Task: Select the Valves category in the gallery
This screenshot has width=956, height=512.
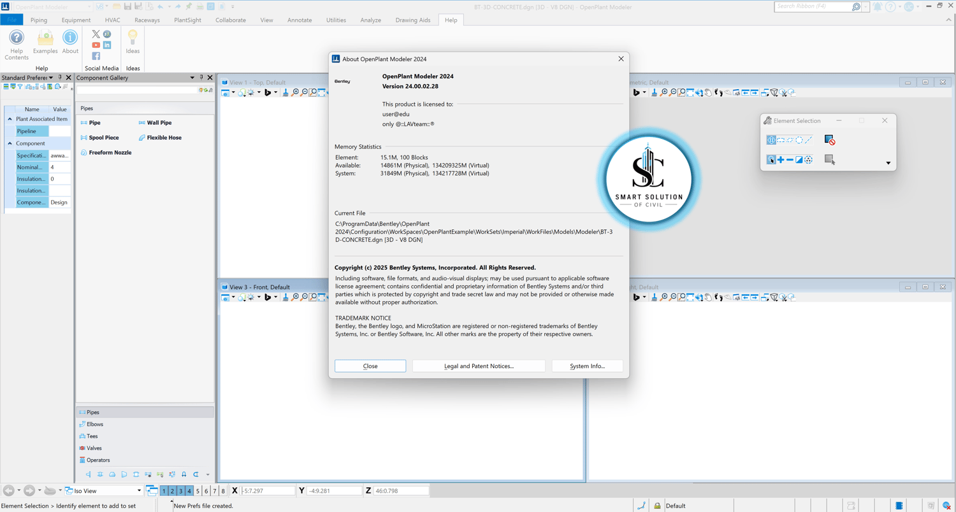Action: [x=91, y=448]
